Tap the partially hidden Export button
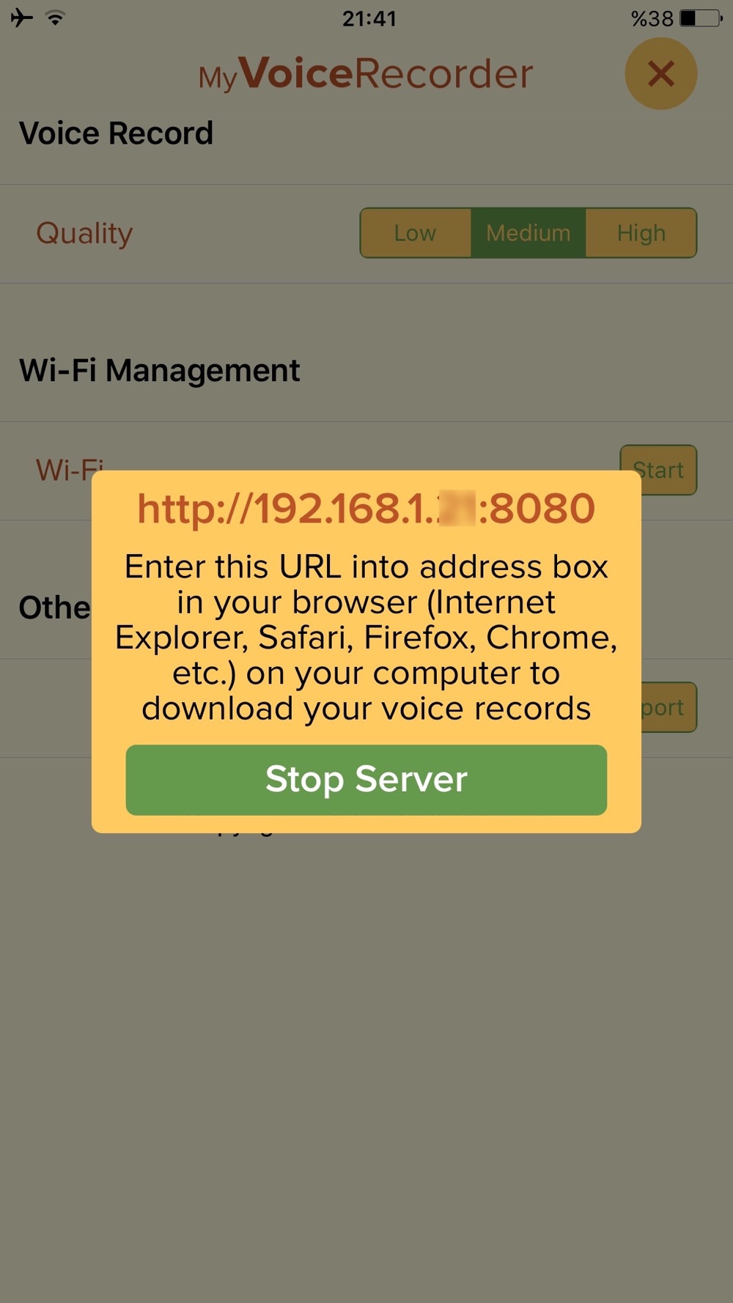This screenshot has width=733, height=1303. click(x=668, y=707)
